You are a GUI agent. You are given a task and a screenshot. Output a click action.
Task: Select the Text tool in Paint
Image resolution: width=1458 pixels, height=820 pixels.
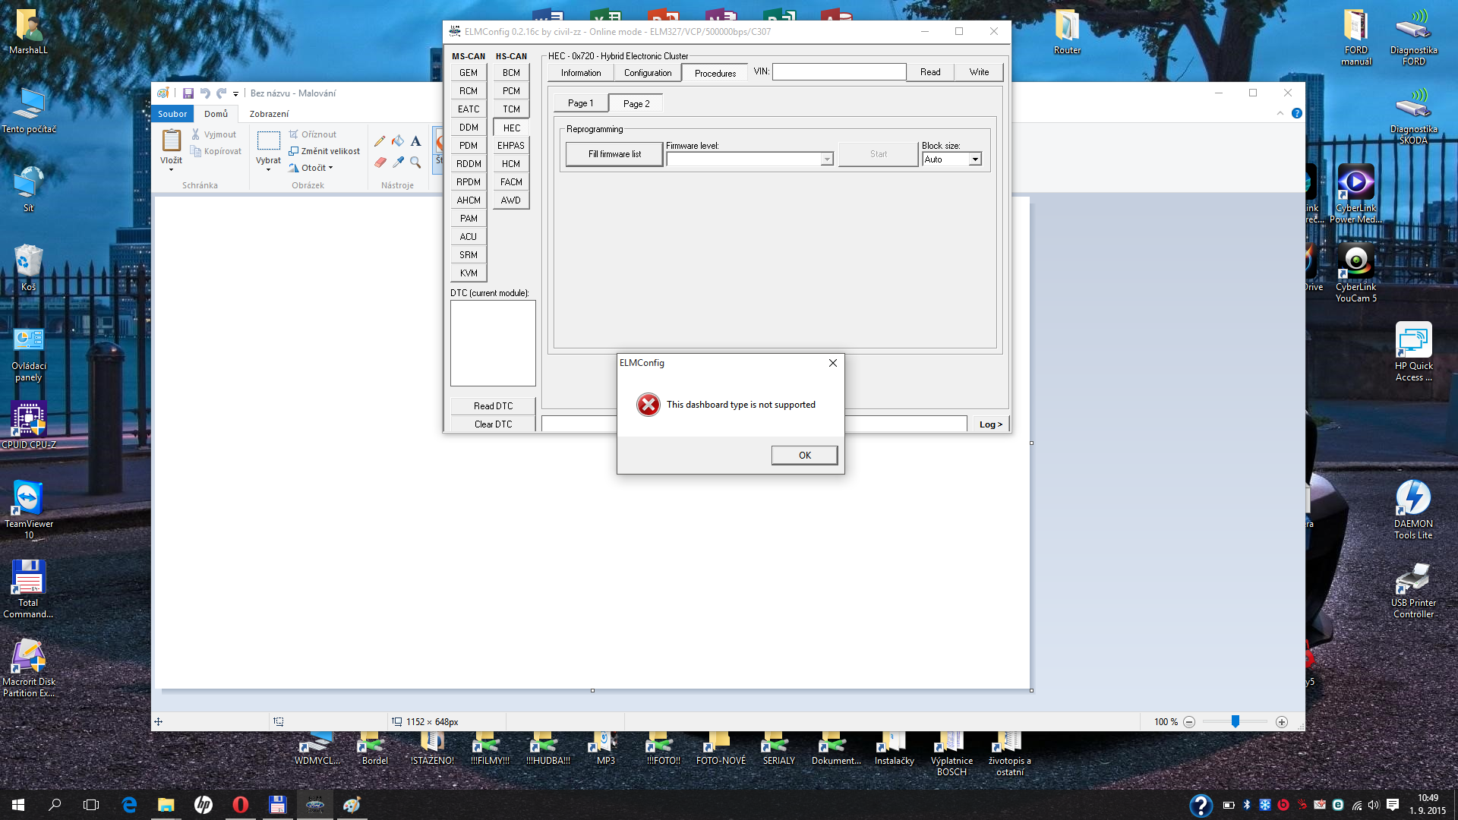[415, 141]
